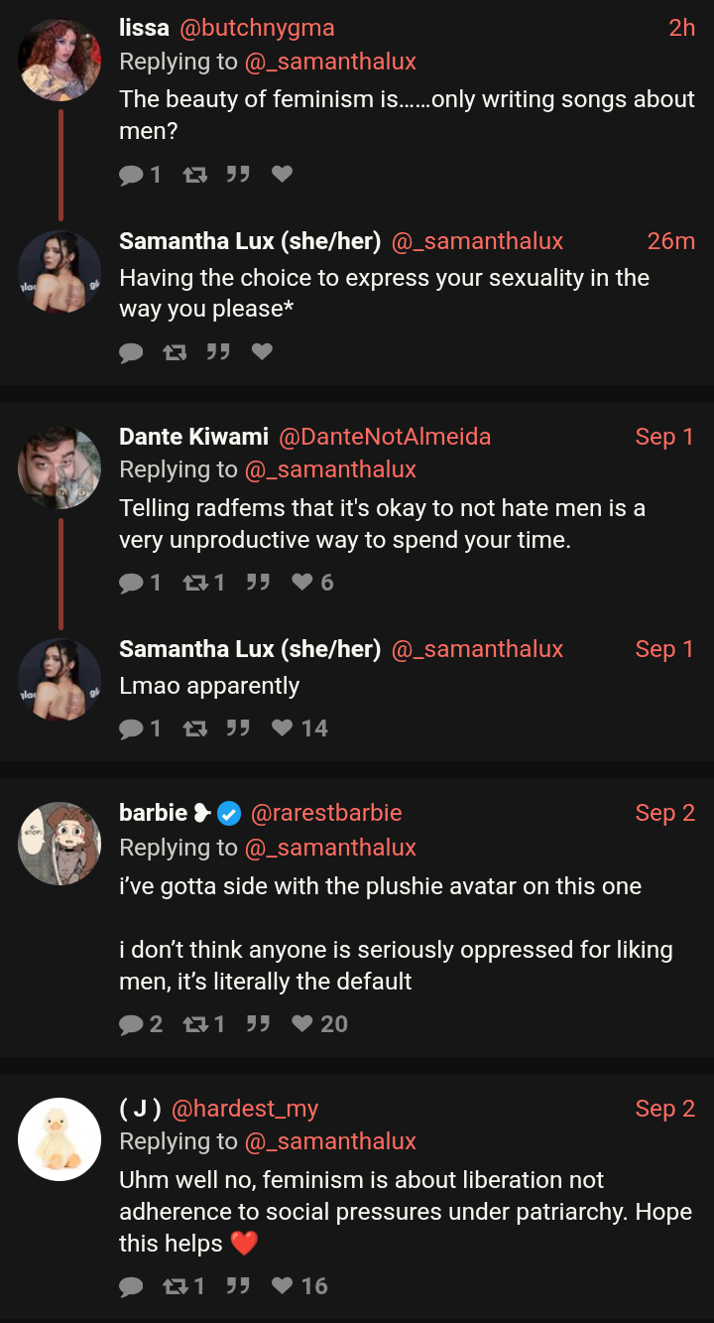The height and width of the screenshot is (1323, 714).
Task: Quote lissa's tweet about writing songs
Action: [x=238, y=175]
